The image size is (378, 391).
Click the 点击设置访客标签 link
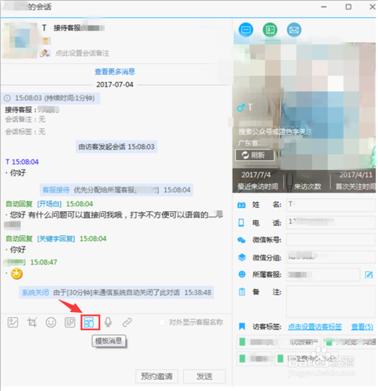[315, 327]
